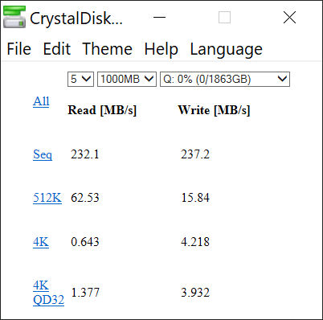Open the Help menu
Image resolution: width=323 pixels, height=320 pixels.
point(161,49)
